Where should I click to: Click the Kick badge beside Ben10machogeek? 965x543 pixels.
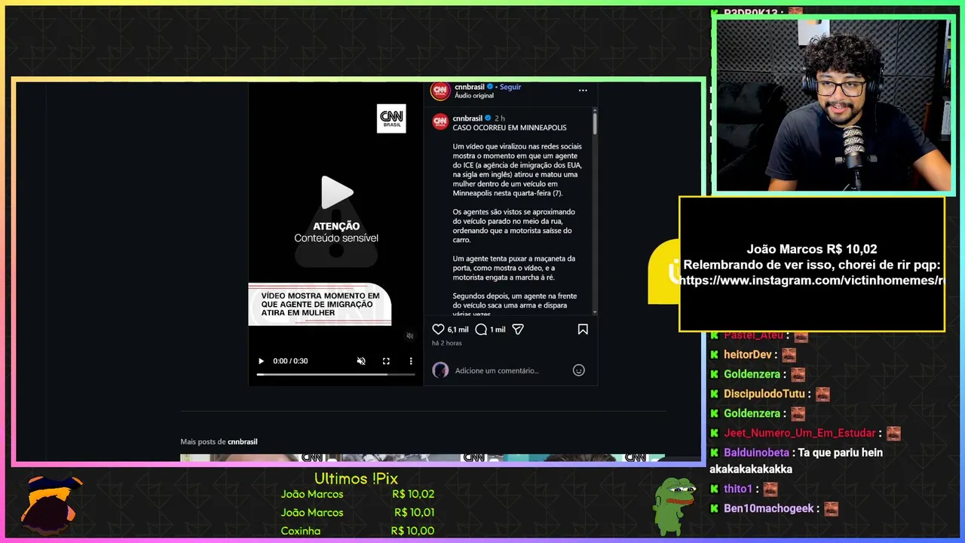click(x=714, y=508)
